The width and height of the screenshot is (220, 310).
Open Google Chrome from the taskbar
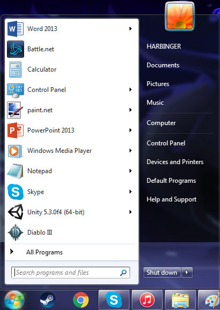click(x=81, y=300)
